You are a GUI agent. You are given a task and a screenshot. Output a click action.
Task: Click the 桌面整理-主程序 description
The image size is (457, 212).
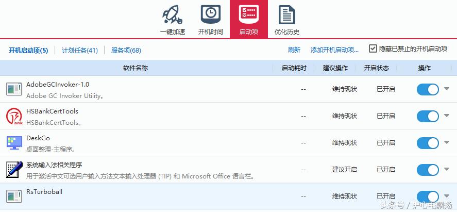tap(51, 150)
